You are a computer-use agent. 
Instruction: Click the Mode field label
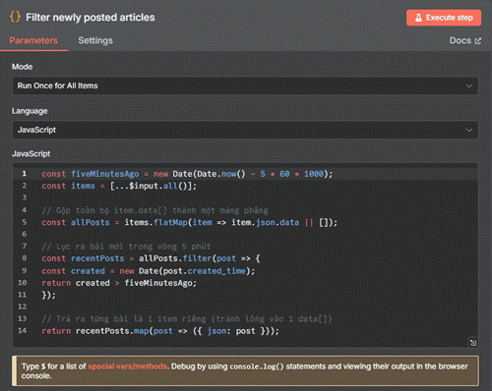(23, 67)
